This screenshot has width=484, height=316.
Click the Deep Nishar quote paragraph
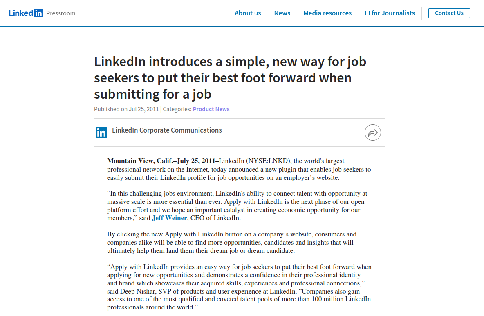tap(239, 287)
